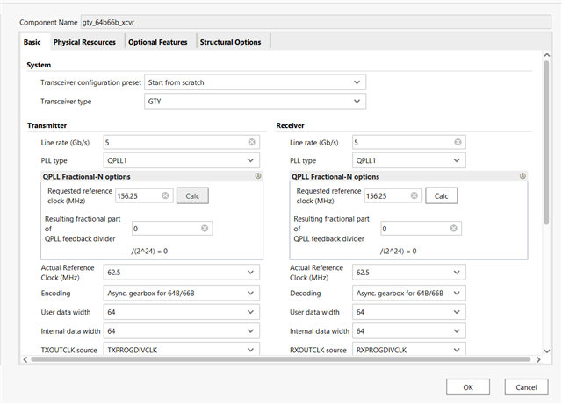The width and height of the screenshot is (562, 404).
Task: Clear the Receiver line rate field
Action: click(458, 143)
